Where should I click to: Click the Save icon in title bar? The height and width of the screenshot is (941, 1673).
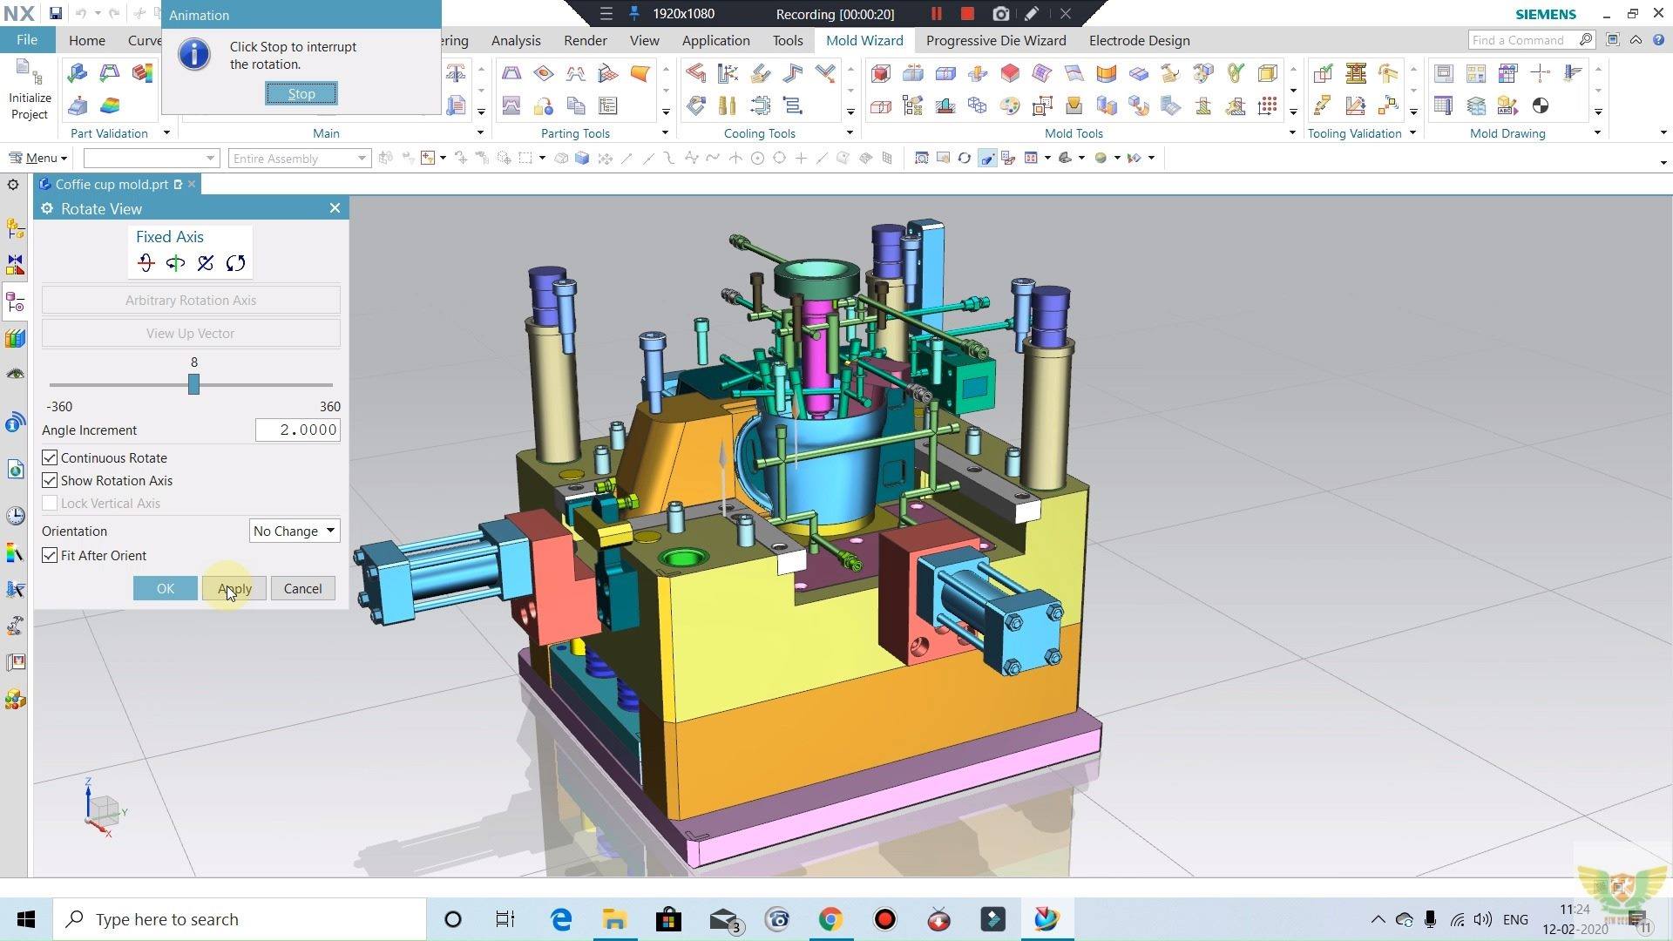pyautogui.click(x=55, y=14)
